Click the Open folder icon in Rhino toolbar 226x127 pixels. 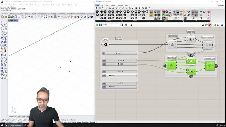(6, 17)
